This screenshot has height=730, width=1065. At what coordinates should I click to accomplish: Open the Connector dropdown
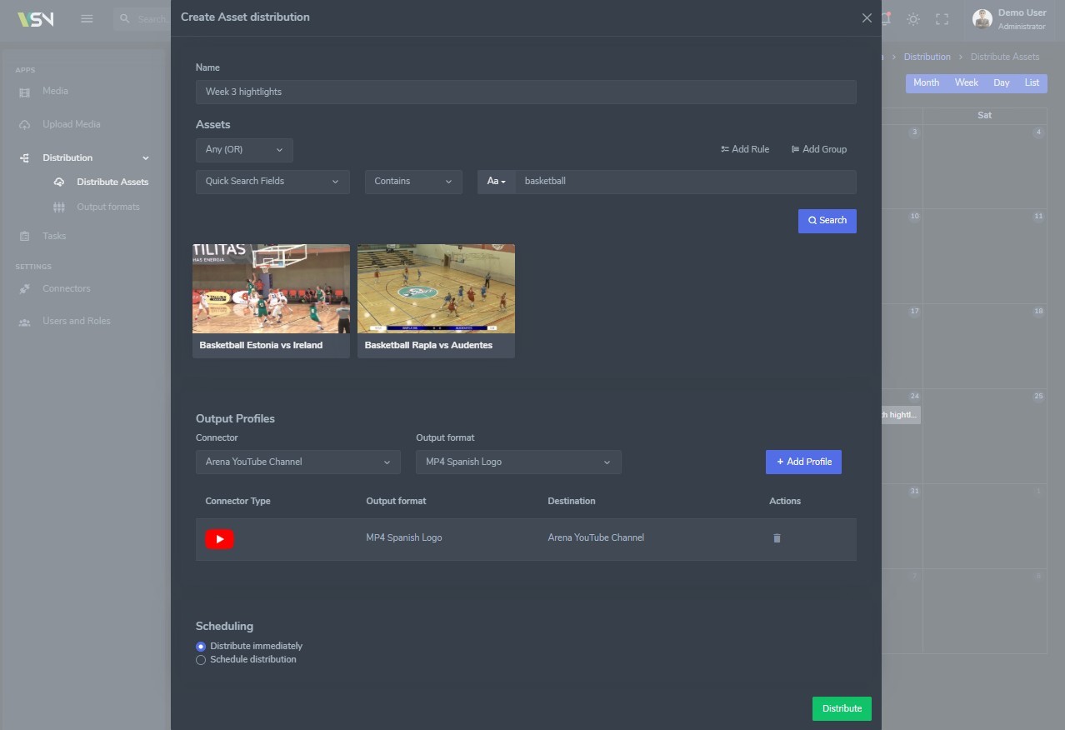tap(298, 462)
